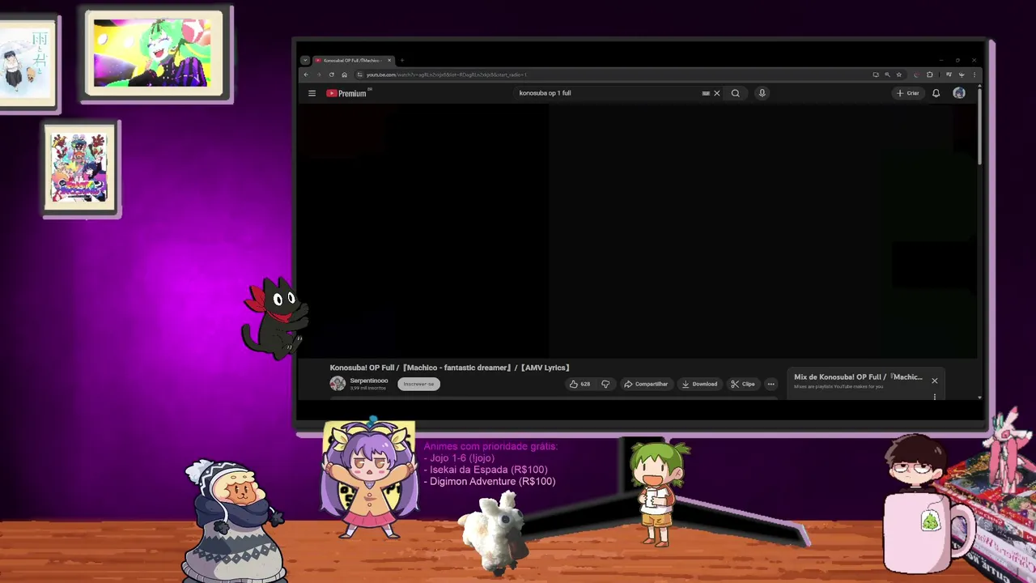Viewport: 1036px width, 583px height.
Task: Open the YouTube hamburger guide menu
Action: [x=312, y=93]
